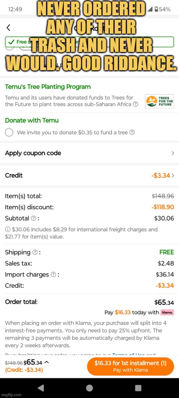Pay $16.33 first installment with Klarna
This screenshot has width=179, height=398.
pos(130,366)
